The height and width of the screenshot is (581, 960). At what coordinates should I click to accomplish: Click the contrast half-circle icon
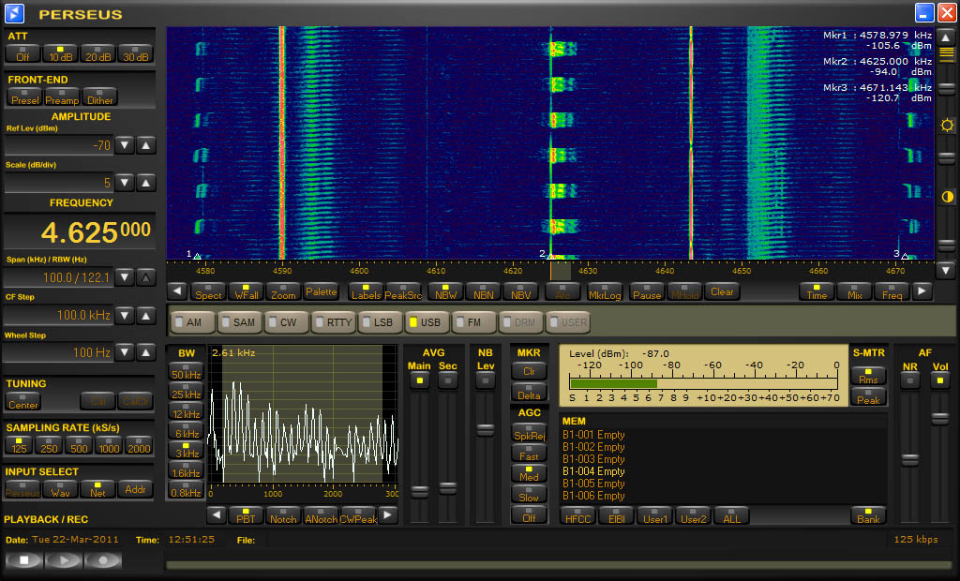pos(947,197)
